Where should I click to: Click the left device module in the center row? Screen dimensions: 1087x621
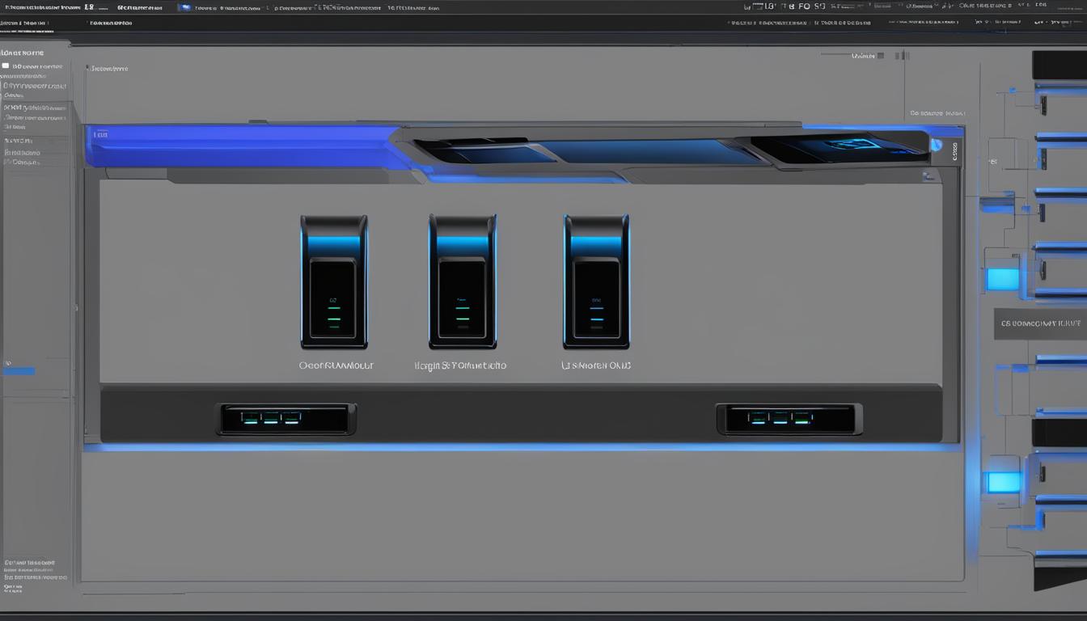coord(333,281)
